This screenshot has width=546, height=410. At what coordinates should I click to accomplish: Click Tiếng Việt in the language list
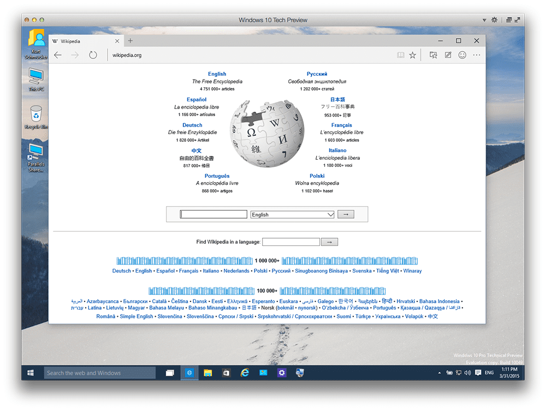pos(387,271)
